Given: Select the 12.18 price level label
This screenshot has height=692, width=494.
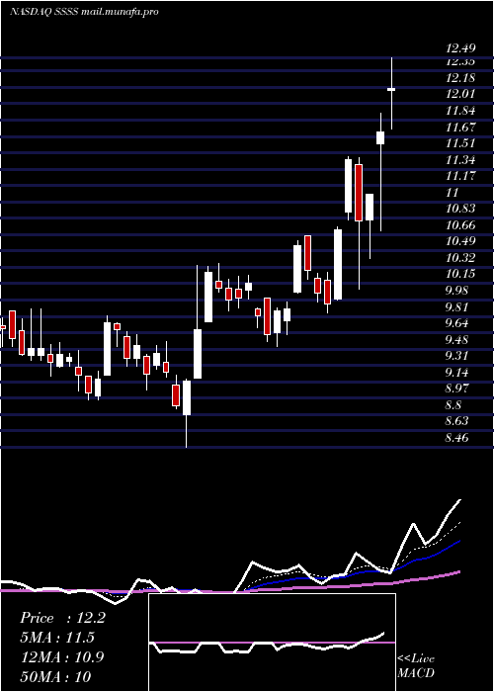Looking at the screenshot, I should 460,78.
